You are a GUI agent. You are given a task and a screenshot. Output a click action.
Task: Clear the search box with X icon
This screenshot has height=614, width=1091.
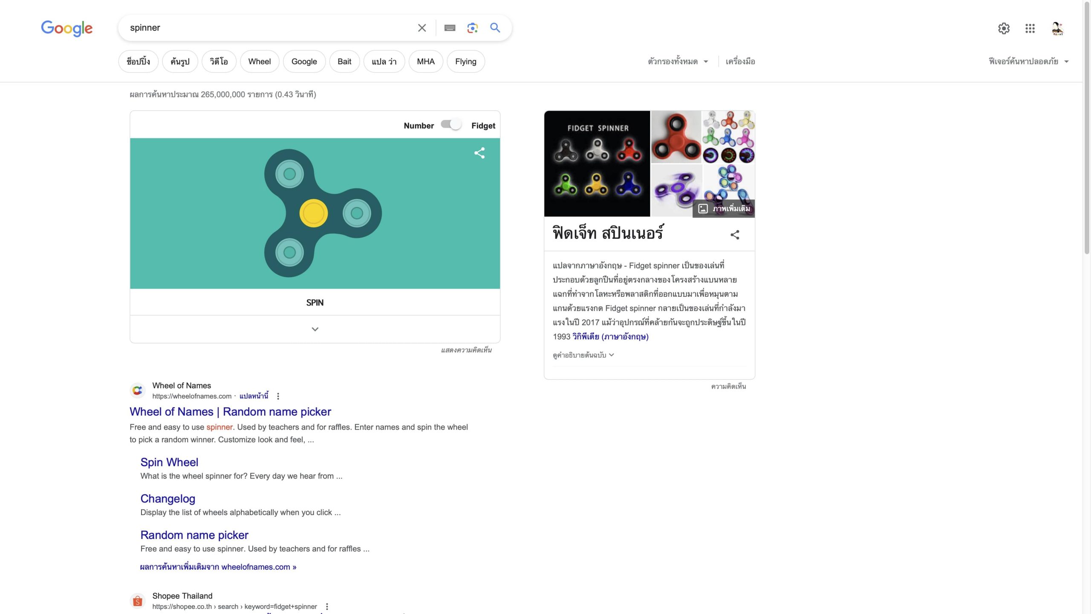(421, 28)
